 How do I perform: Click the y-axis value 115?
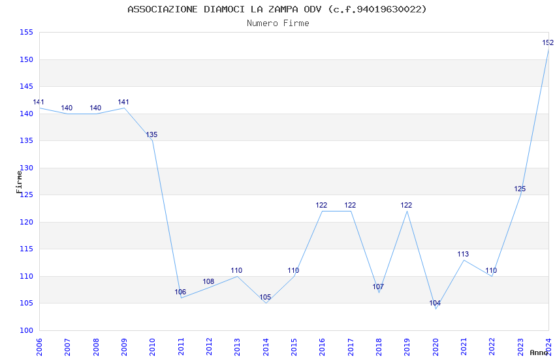point(26,249)
